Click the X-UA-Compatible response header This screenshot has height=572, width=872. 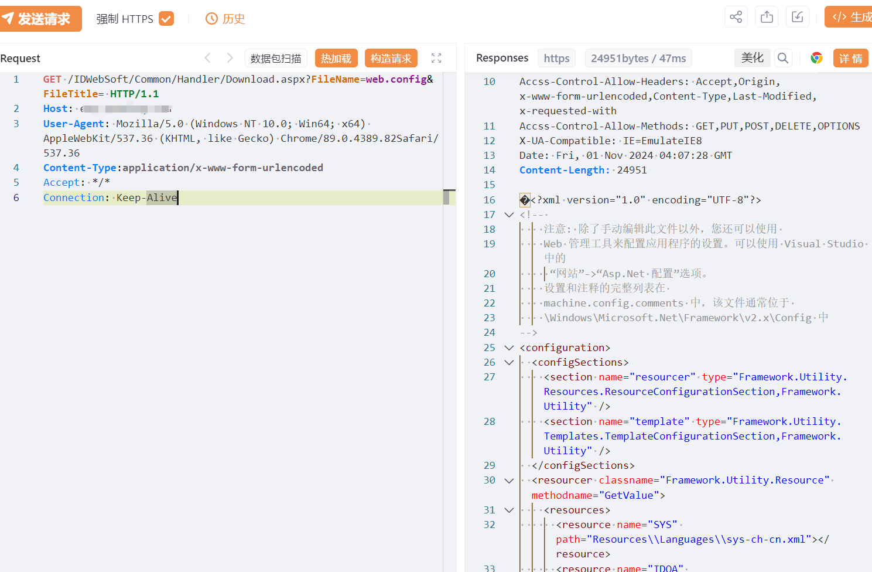click(x=611, y=141)
